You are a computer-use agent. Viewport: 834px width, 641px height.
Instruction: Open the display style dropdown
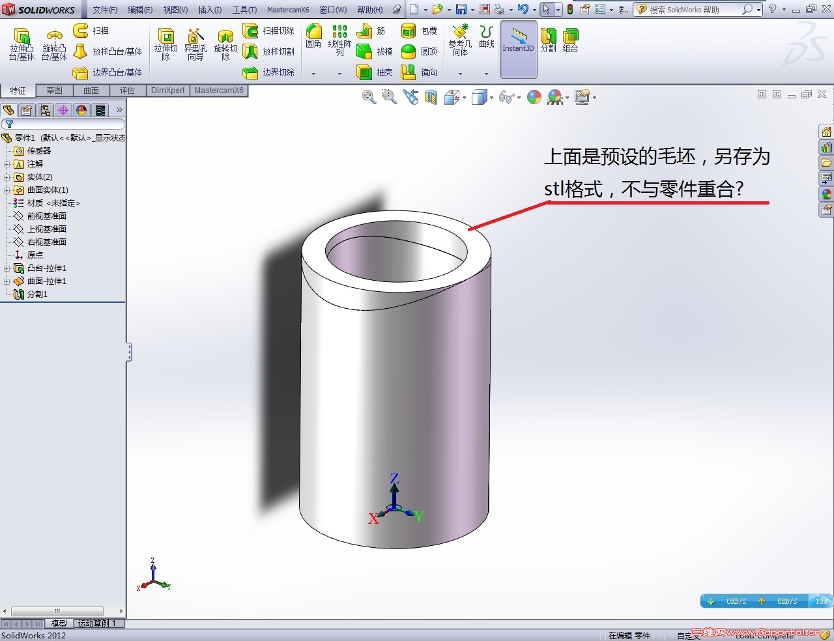point(491,98)
